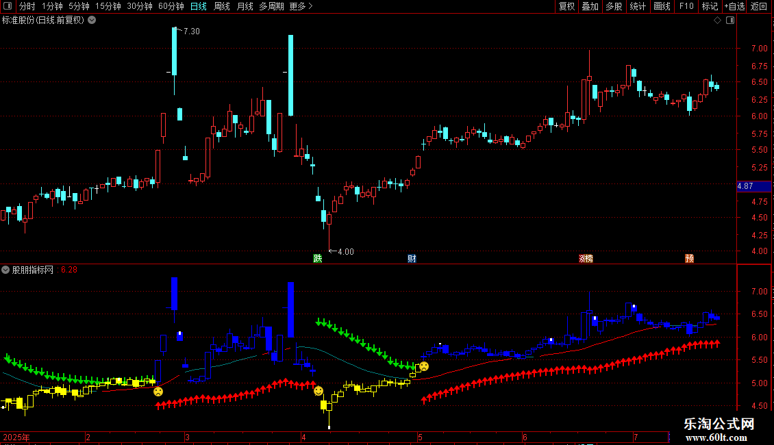The image size is (774, 445).
Task: Click the 7.00 label on main price axis
Action: [x=759, y=49]
